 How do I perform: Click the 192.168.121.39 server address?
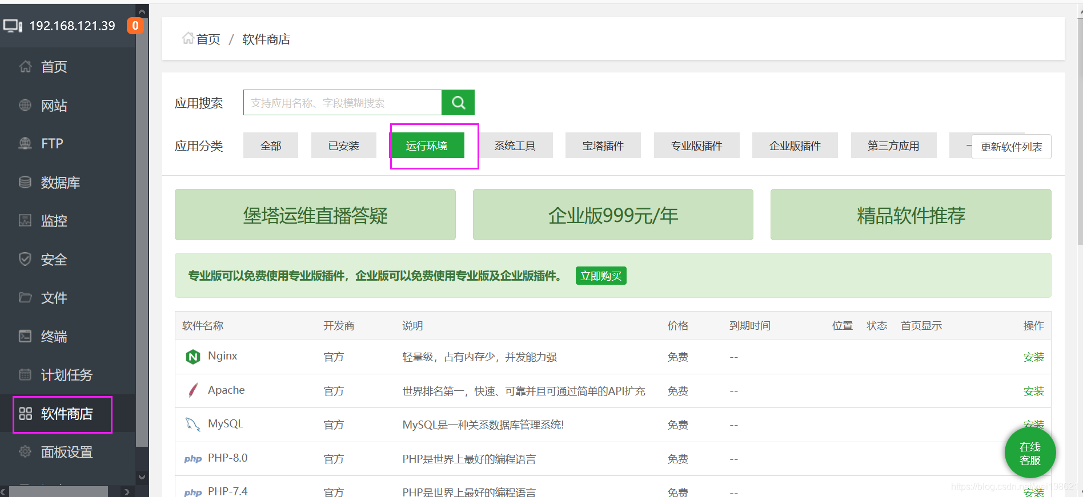(x=72, y=26)
